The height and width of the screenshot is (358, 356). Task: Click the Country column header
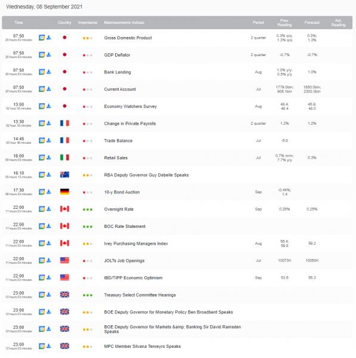click(64, 23)
